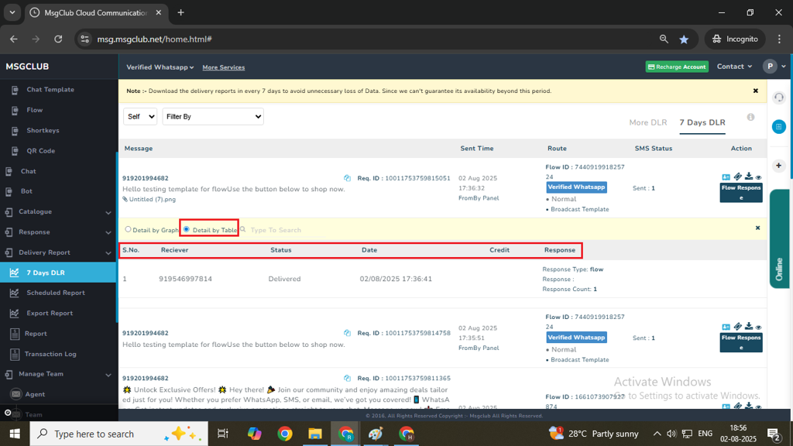
Task: Dismiss the yellow delivery report note
Action: coord(756,91)
